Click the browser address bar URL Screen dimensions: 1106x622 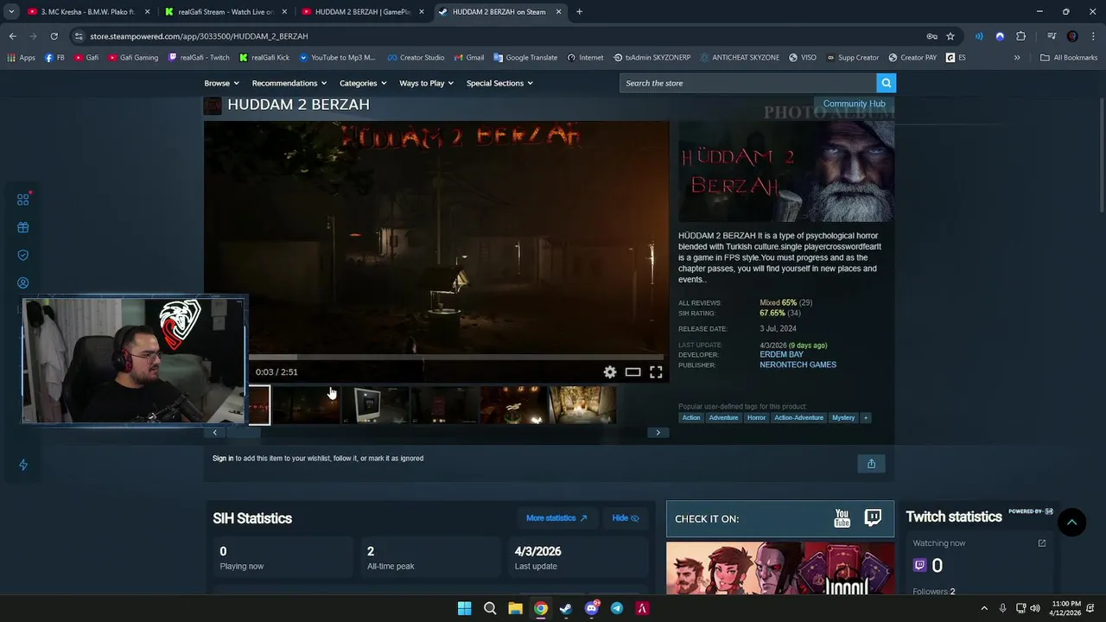(x=199, y=36)
